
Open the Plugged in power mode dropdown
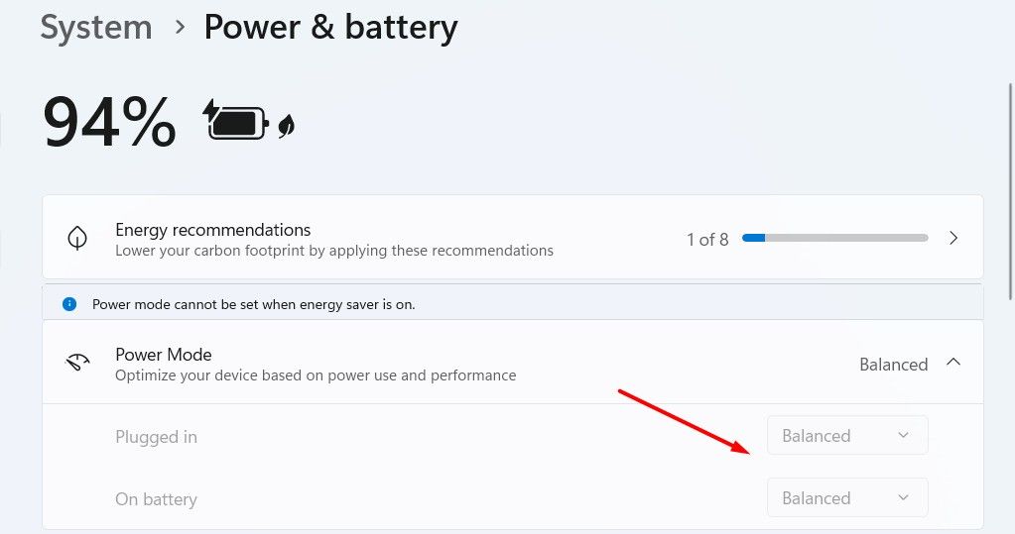pyautogui.click(x=847, y=436)
